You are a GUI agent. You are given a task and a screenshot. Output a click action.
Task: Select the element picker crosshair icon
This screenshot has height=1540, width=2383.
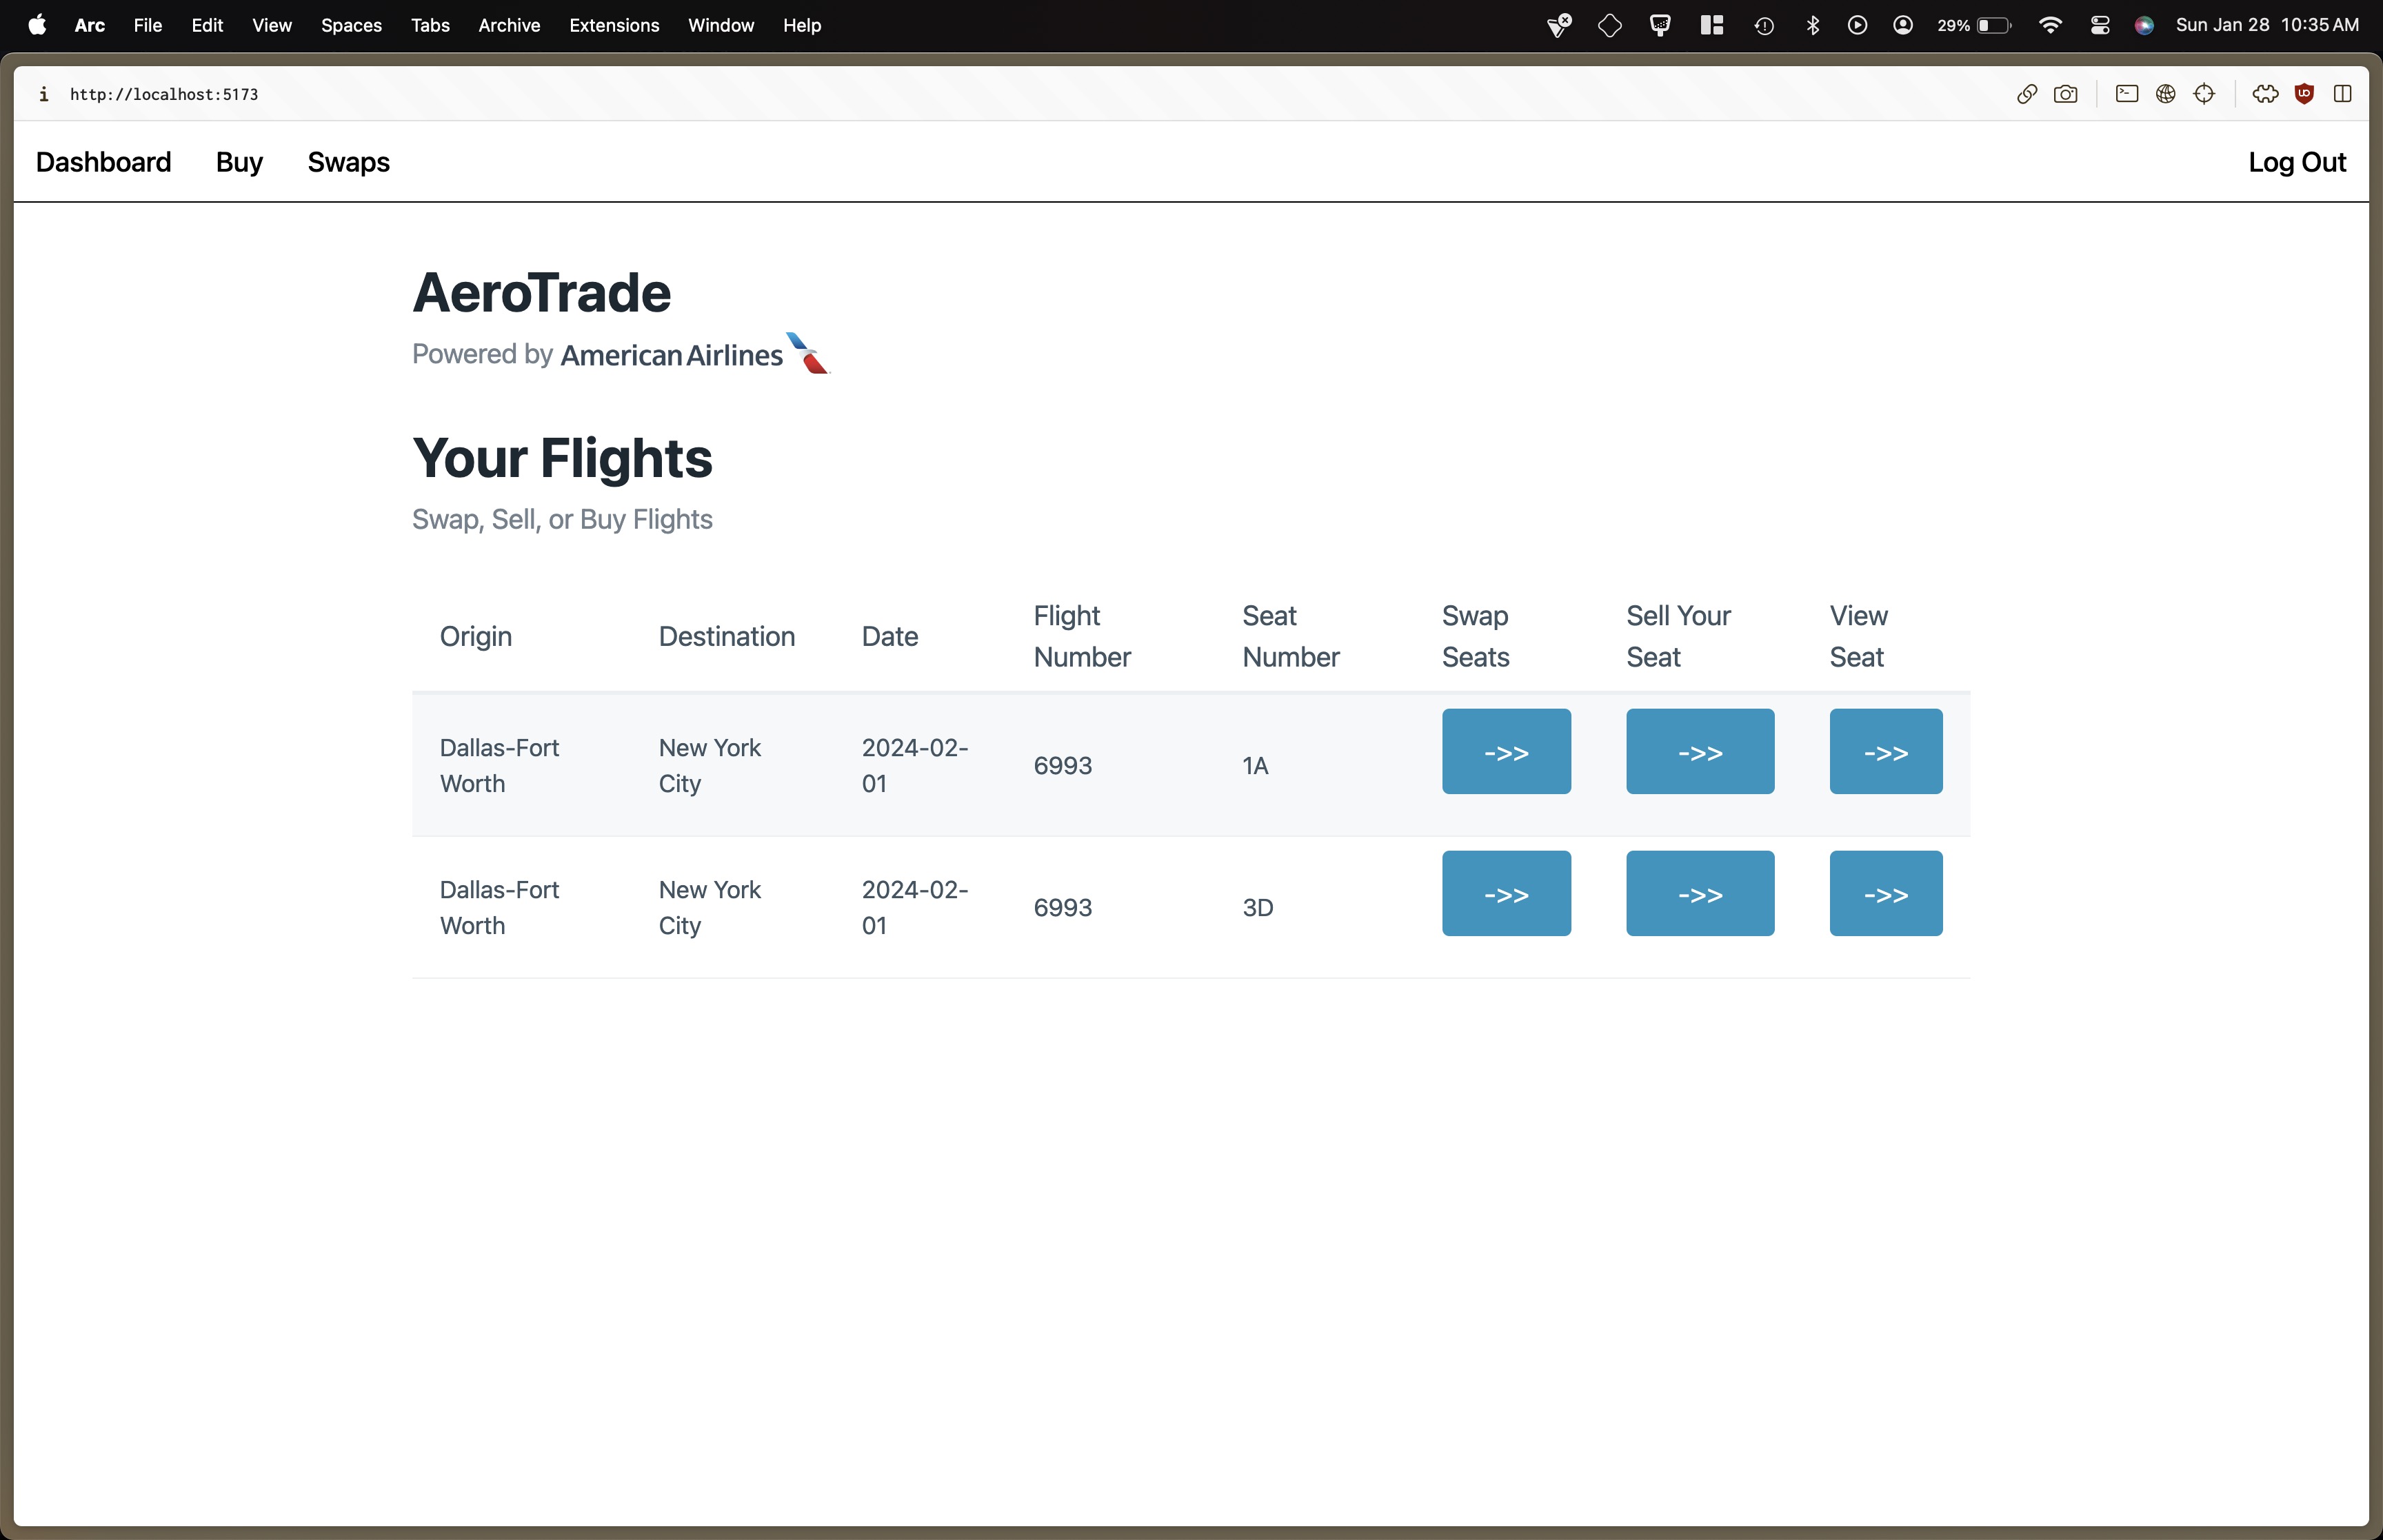click(x=2206, y=94)
